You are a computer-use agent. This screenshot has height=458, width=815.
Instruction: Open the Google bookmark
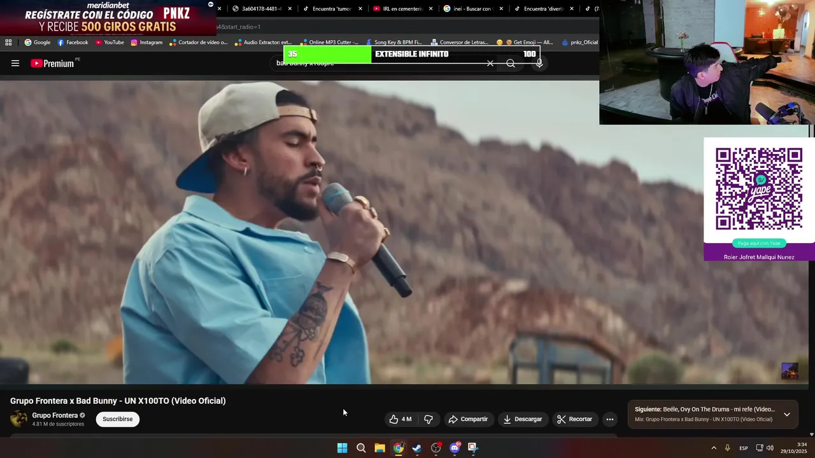38,43
